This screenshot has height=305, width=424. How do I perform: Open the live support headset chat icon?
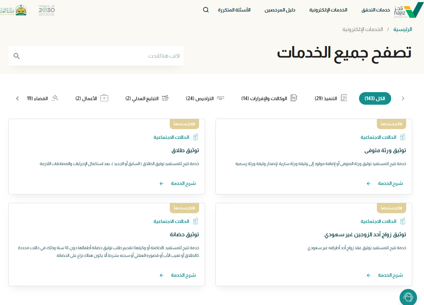408,297
